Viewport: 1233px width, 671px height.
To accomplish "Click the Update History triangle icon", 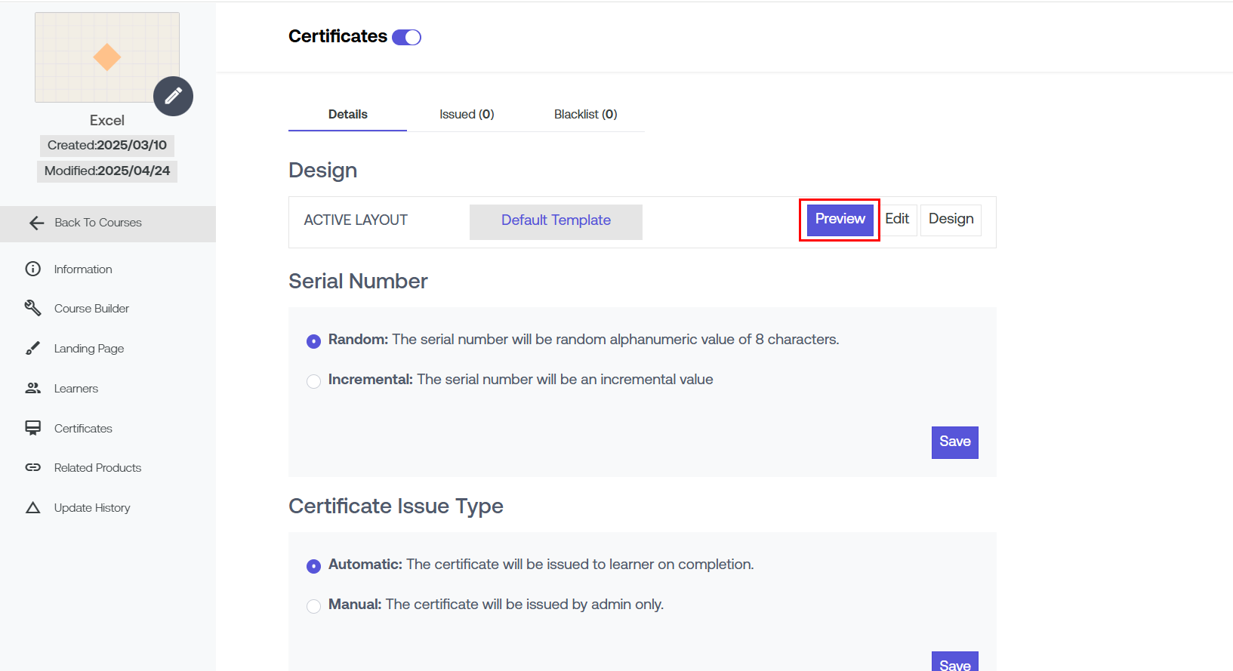I will tap(33, 507).
